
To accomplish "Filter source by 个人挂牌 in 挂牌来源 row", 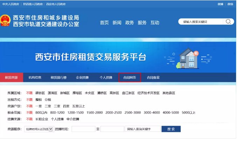I will tap(57, 119).
